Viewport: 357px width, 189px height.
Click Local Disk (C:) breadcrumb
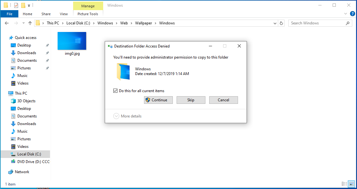coord(78,23)
